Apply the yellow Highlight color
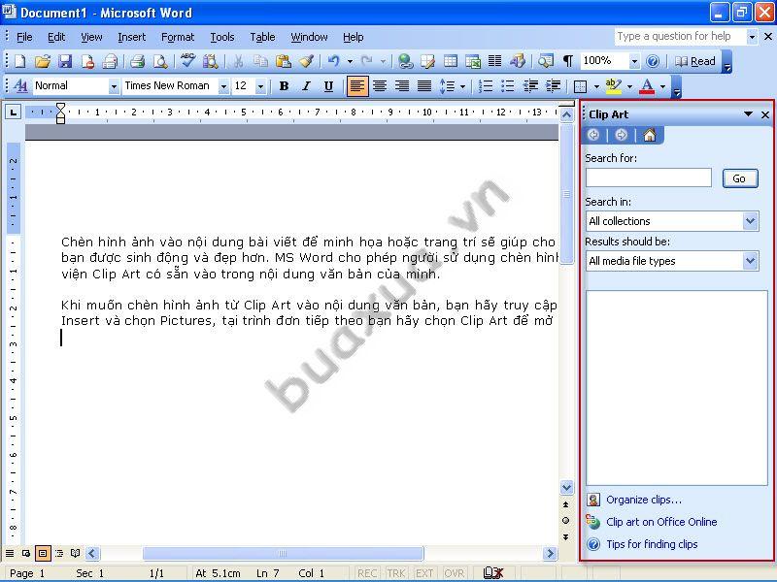 tap(613, 86)
